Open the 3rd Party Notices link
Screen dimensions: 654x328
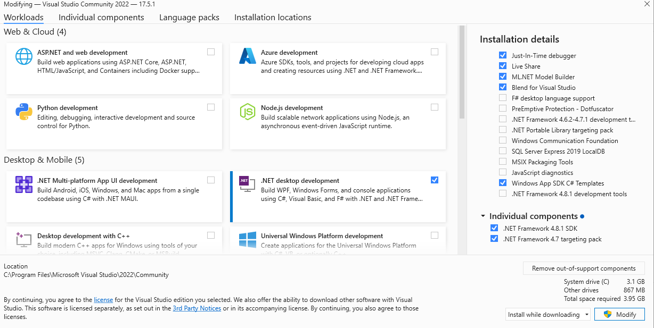(197, 308)
